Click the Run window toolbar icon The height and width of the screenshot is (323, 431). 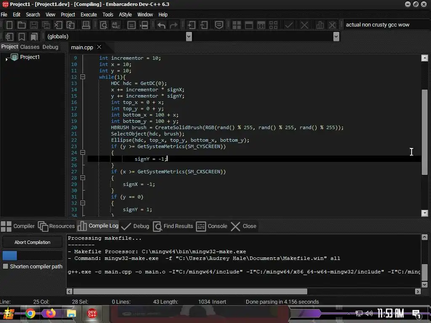(249, 25)
